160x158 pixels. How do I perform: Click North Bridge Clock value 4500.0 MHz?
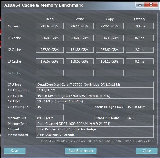click(x=140, y=107)
